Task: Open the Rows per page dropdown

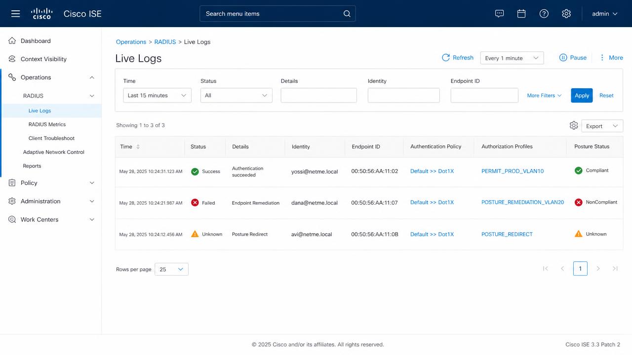Action: pos(171,269)
